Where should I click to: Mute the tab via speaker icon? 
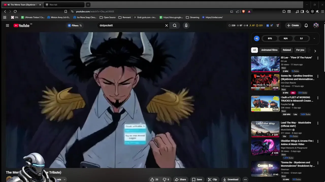[x=9, y=5]
